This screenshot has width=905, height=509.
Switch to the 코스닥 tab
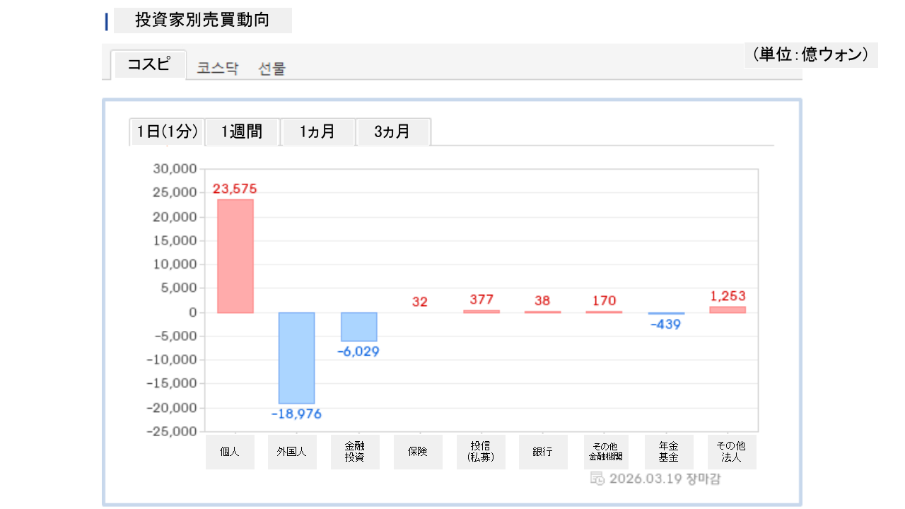218,69
